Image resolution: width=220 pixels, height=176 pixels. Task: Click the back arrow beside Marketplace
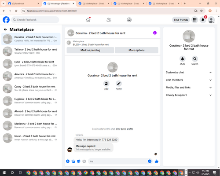5,29
